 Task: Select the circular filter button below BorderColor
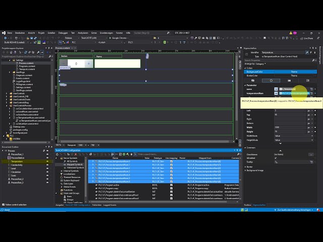271,81
